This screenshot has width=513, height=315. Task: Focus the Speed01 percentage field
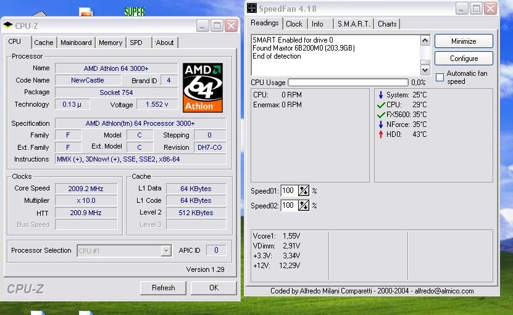289,191
